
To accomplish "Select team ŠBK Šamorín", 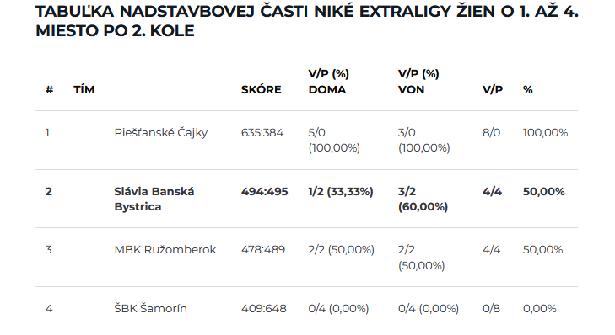I will point(151,308).
